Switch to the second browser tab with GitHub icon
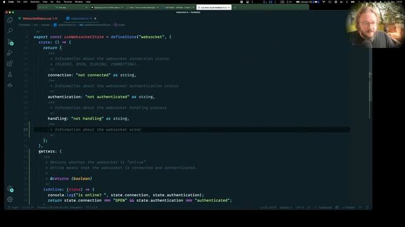The width and height of the screenshot is (405, 227). [107, 8]
